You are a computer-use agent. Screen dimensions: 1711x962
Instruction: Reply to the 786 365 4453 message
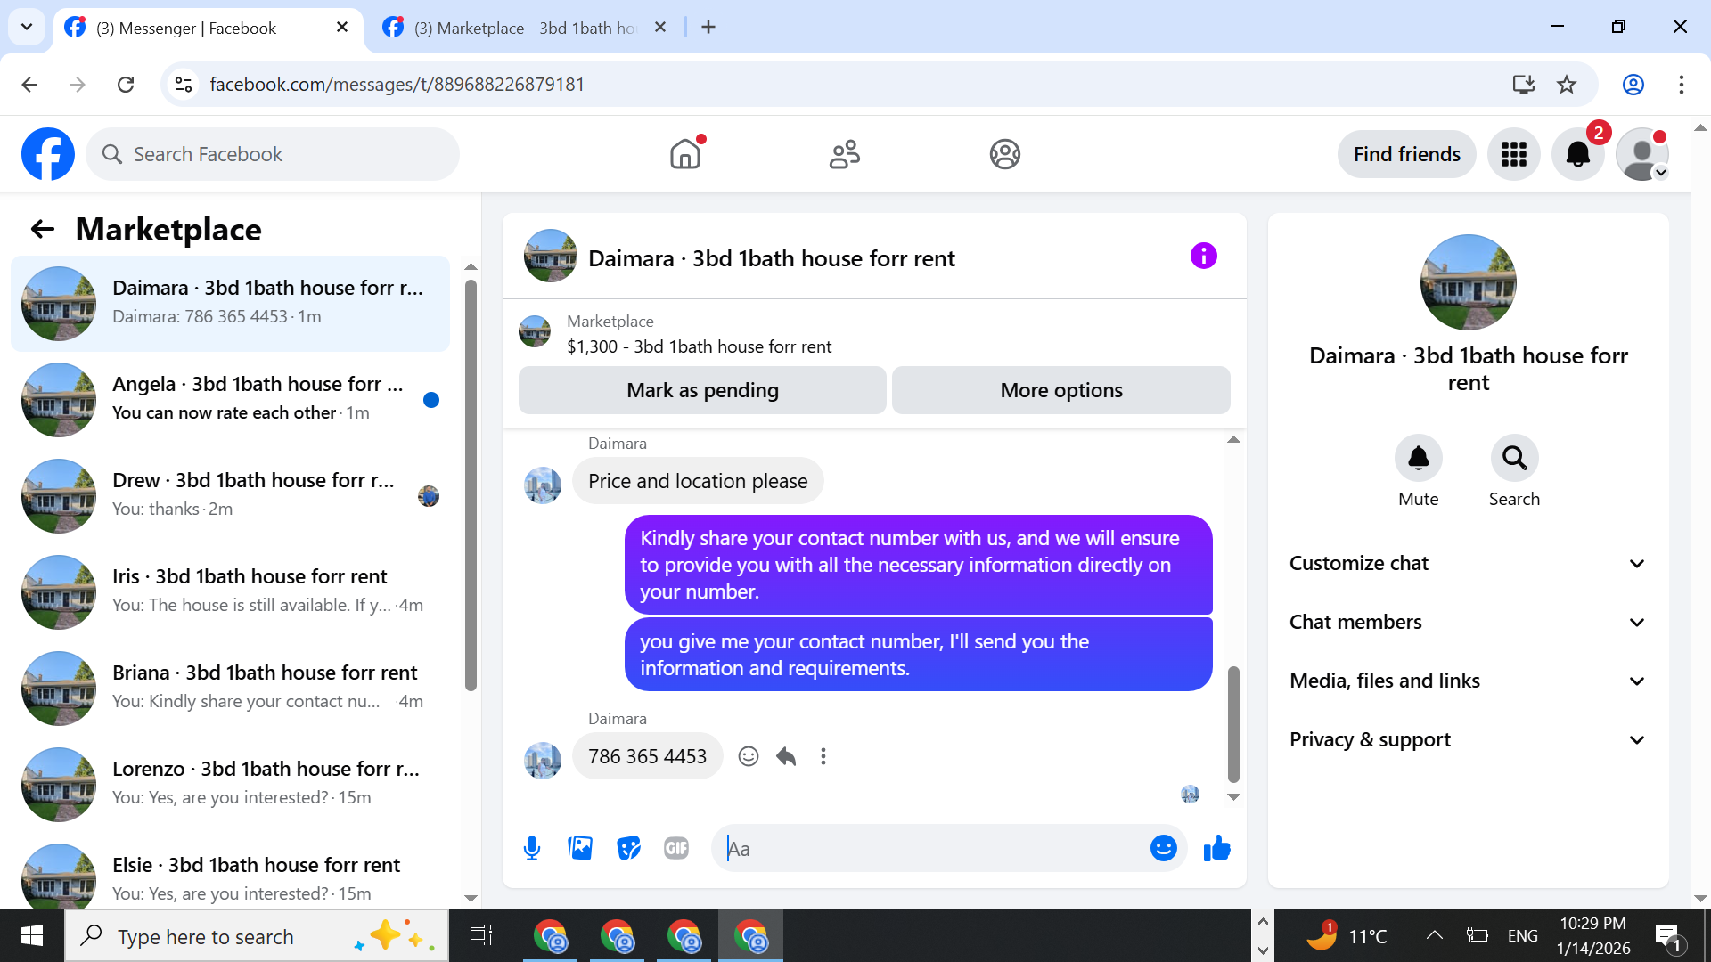click(x=786, y=756)
